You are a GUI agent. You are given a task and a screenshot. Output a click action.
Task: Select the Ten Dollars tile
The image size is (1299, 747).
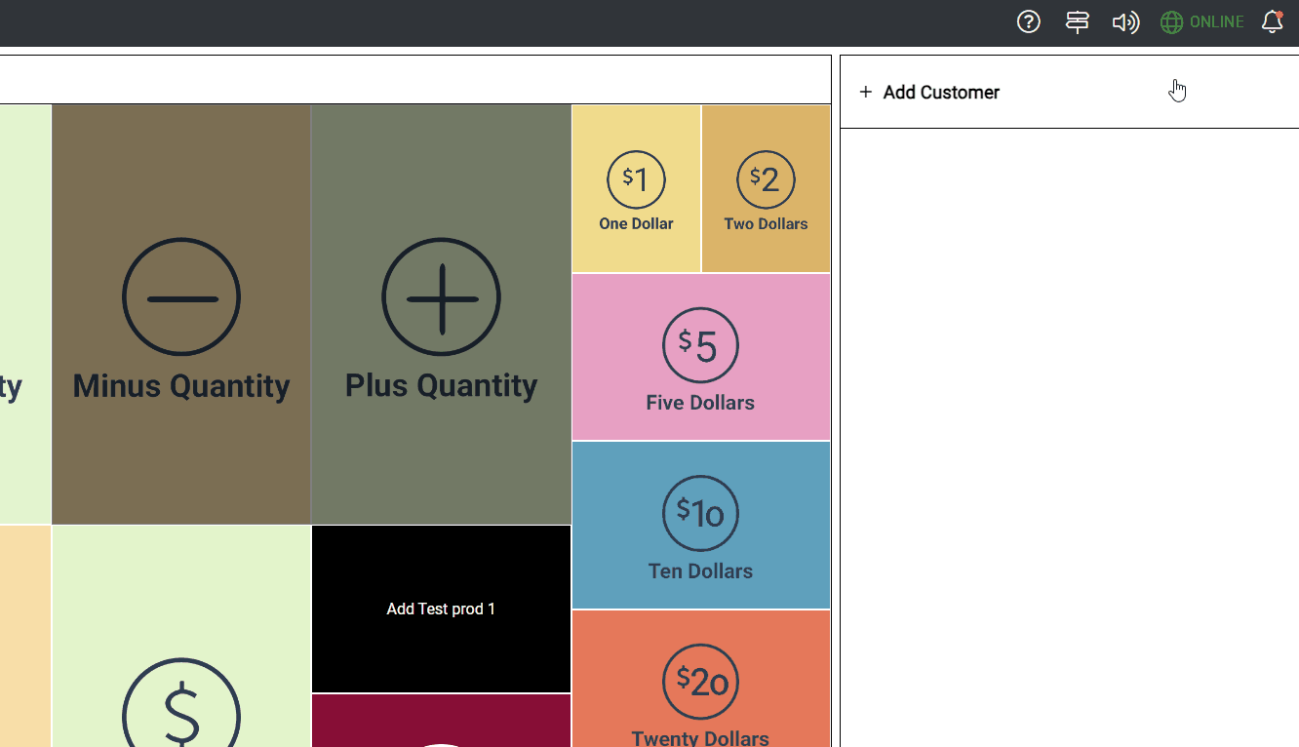[x=701, y=525]
